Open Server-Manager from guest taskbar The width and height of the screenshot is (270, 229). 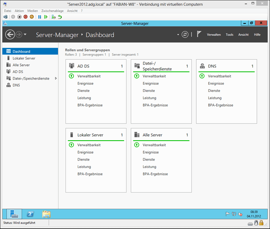tap(14, 214)
